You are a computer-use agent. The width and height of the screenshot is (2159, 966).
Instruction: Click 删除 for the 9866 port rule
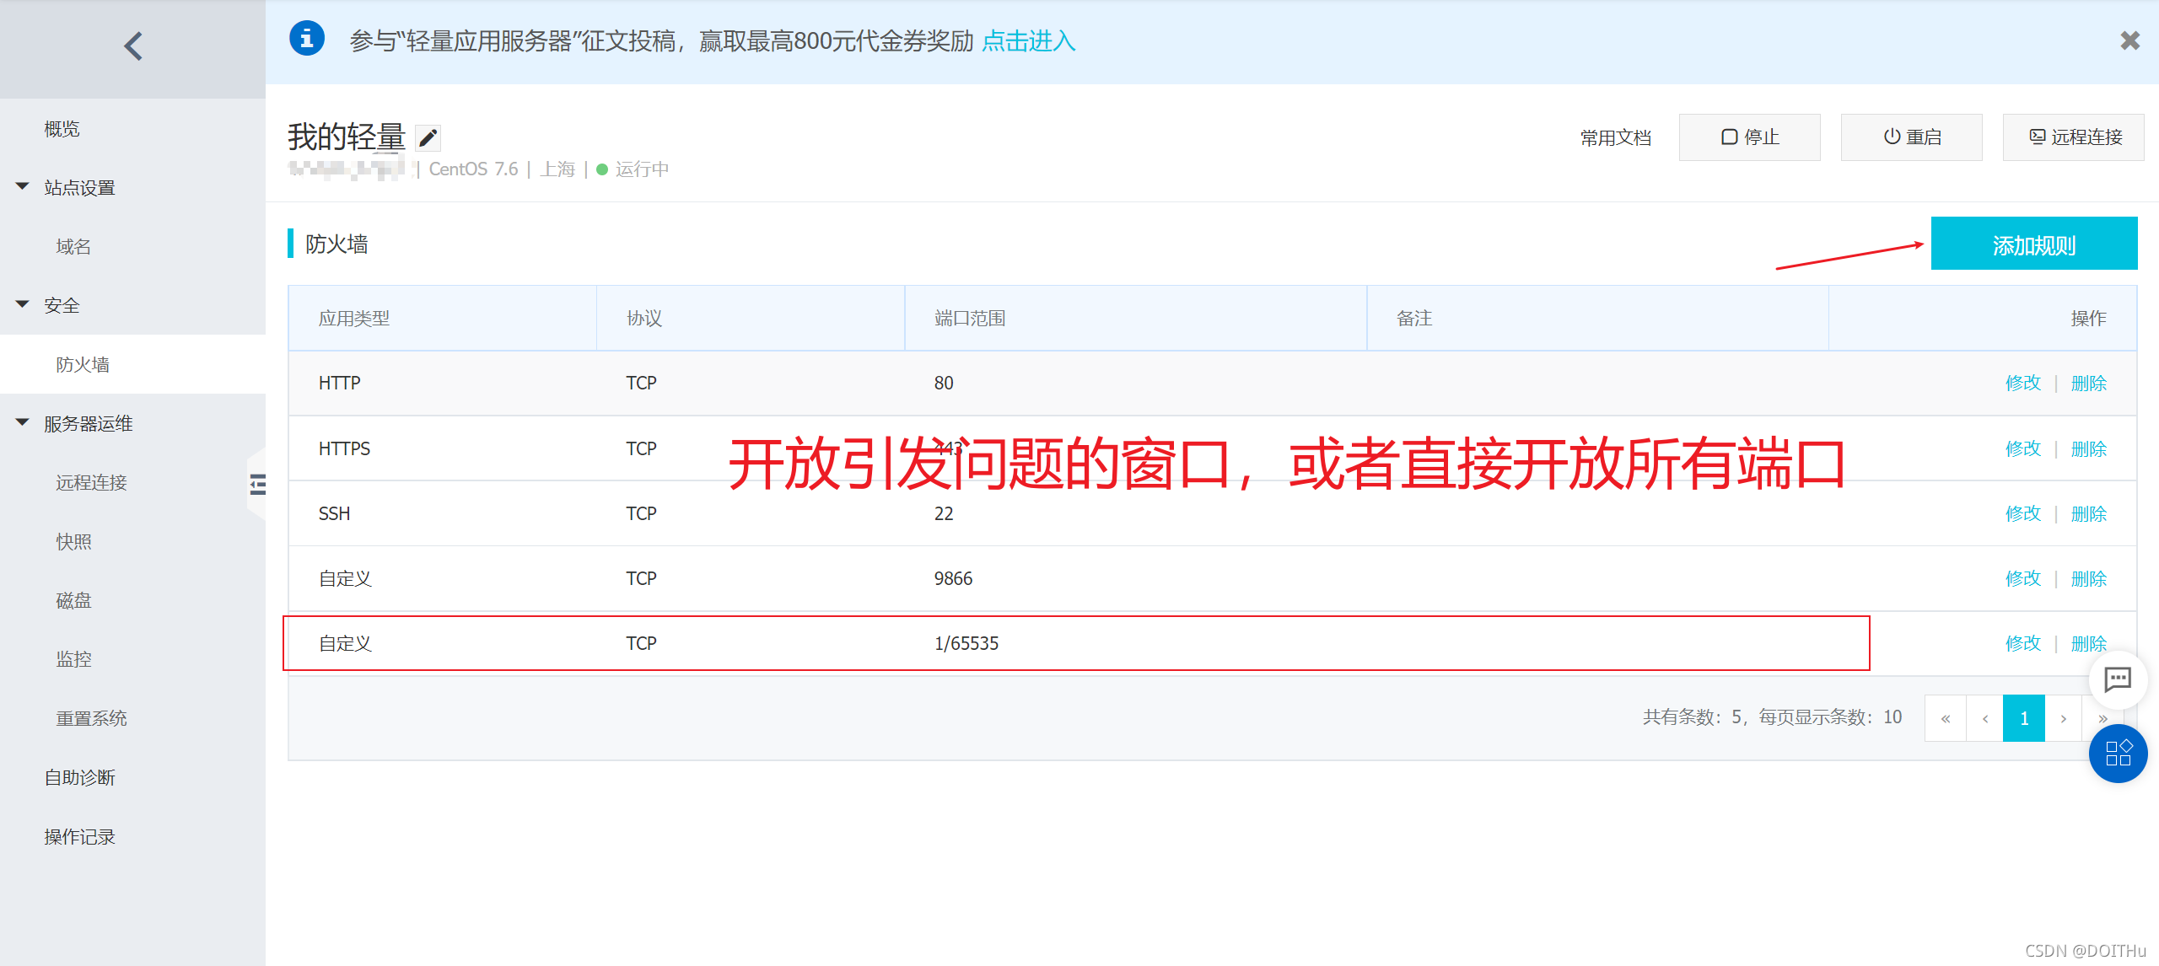pyautogui.click(x=2088, y=578)
